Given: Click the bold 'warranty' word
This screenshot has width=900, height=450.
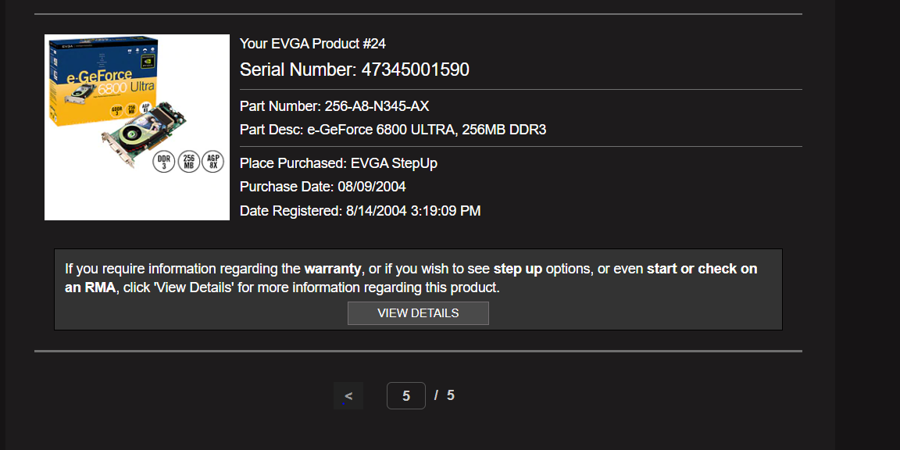Looking at the screenshot, I should pos(333,269).
